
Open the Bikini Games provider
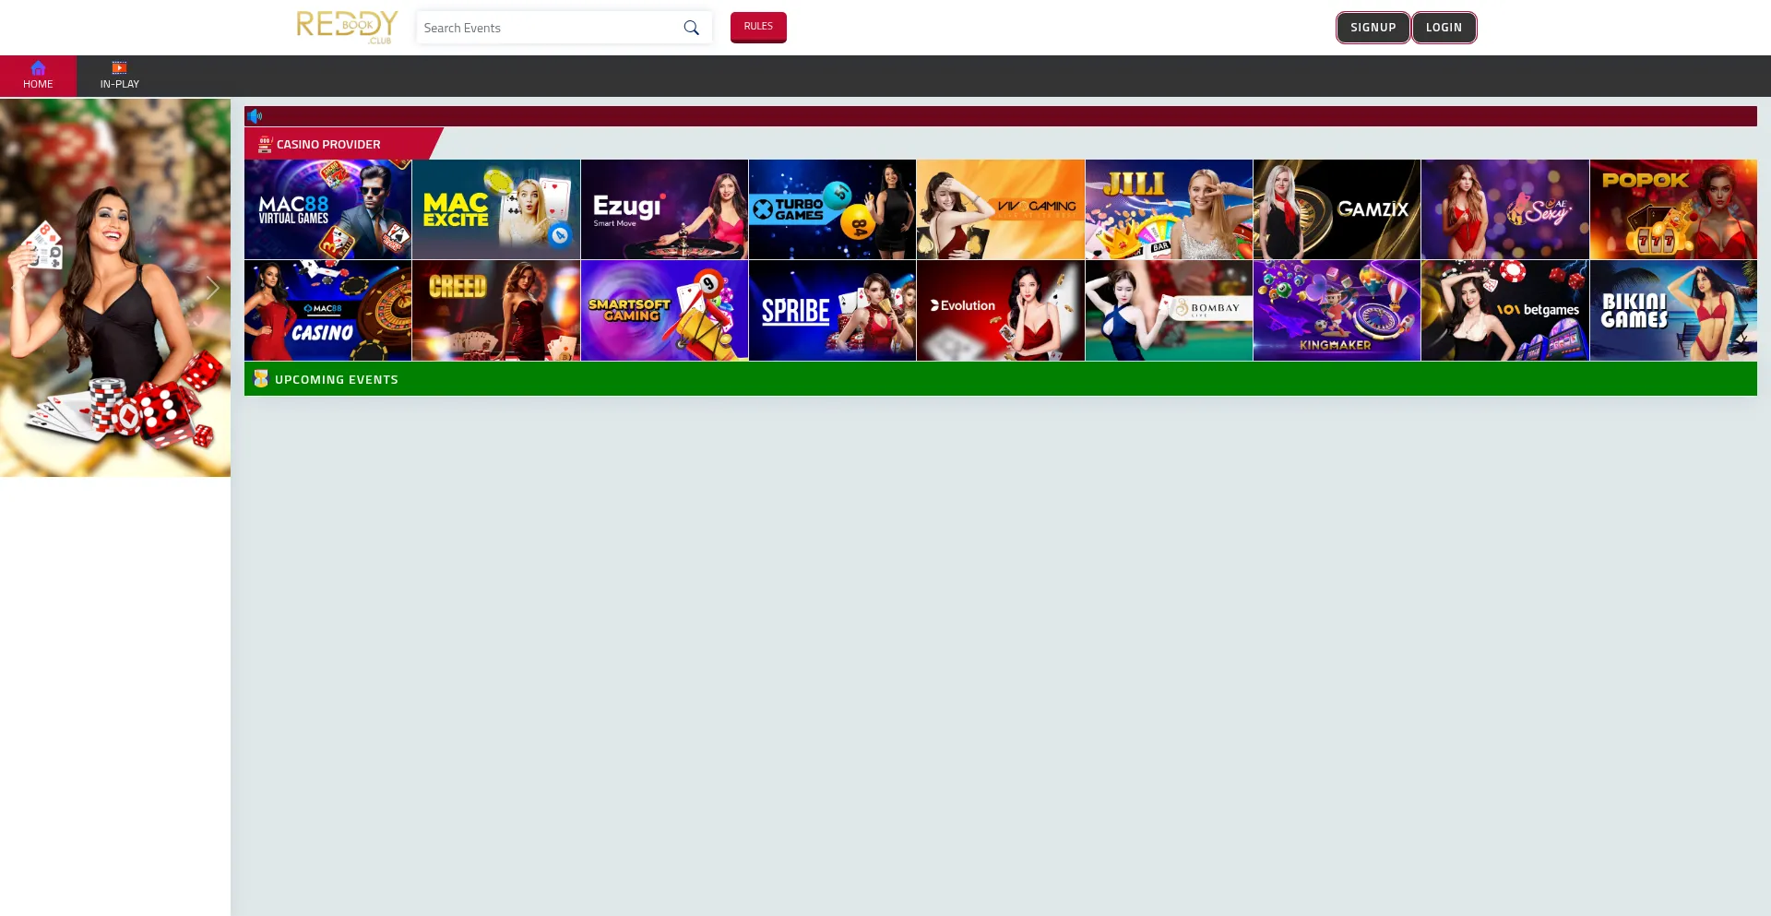pos(1673,310)
